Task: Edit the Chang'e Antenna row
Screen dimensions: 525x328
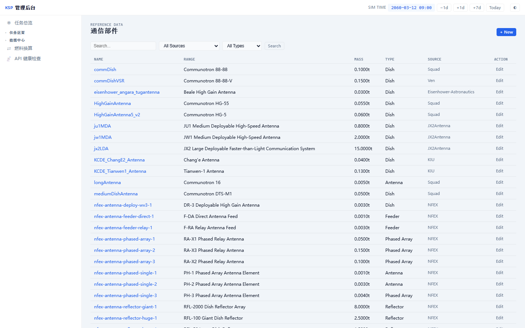Action: (x=499, y=160)
